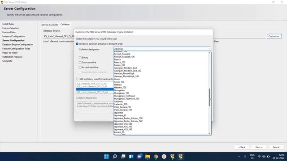The width and height of the screenshot is (287, 161).
Task: Click Ready to Install sidebar step
Action: point(10,53)
